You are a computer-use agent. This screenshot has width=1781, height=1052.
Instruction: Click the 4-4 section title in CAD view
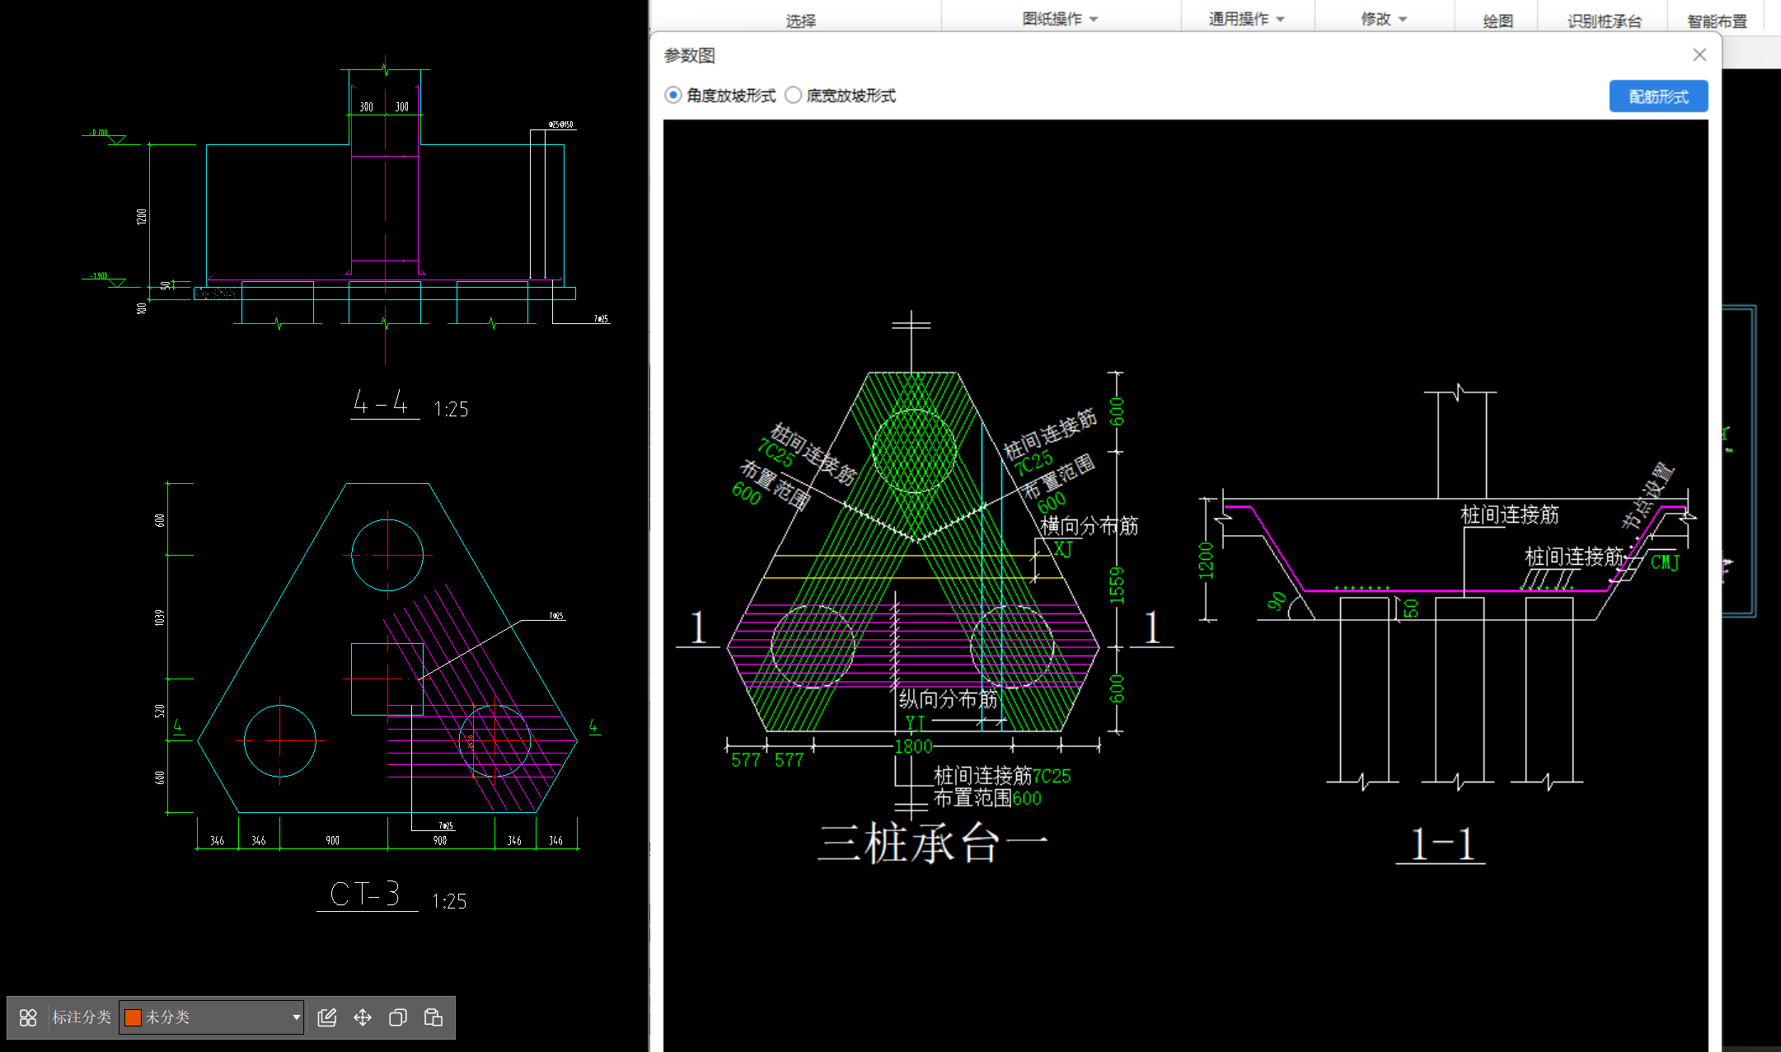381,403
